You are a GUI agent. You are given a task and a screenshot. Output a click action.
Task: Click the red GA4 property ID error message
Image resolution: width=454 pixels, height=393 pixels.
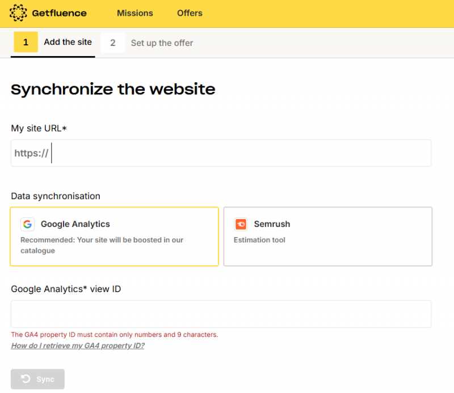pyautogui.click(x=114, y=335)
